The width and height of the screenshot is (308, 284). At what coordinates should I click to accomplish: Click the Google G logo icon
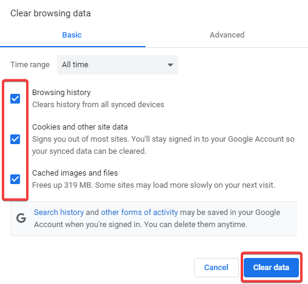point(21,218)
